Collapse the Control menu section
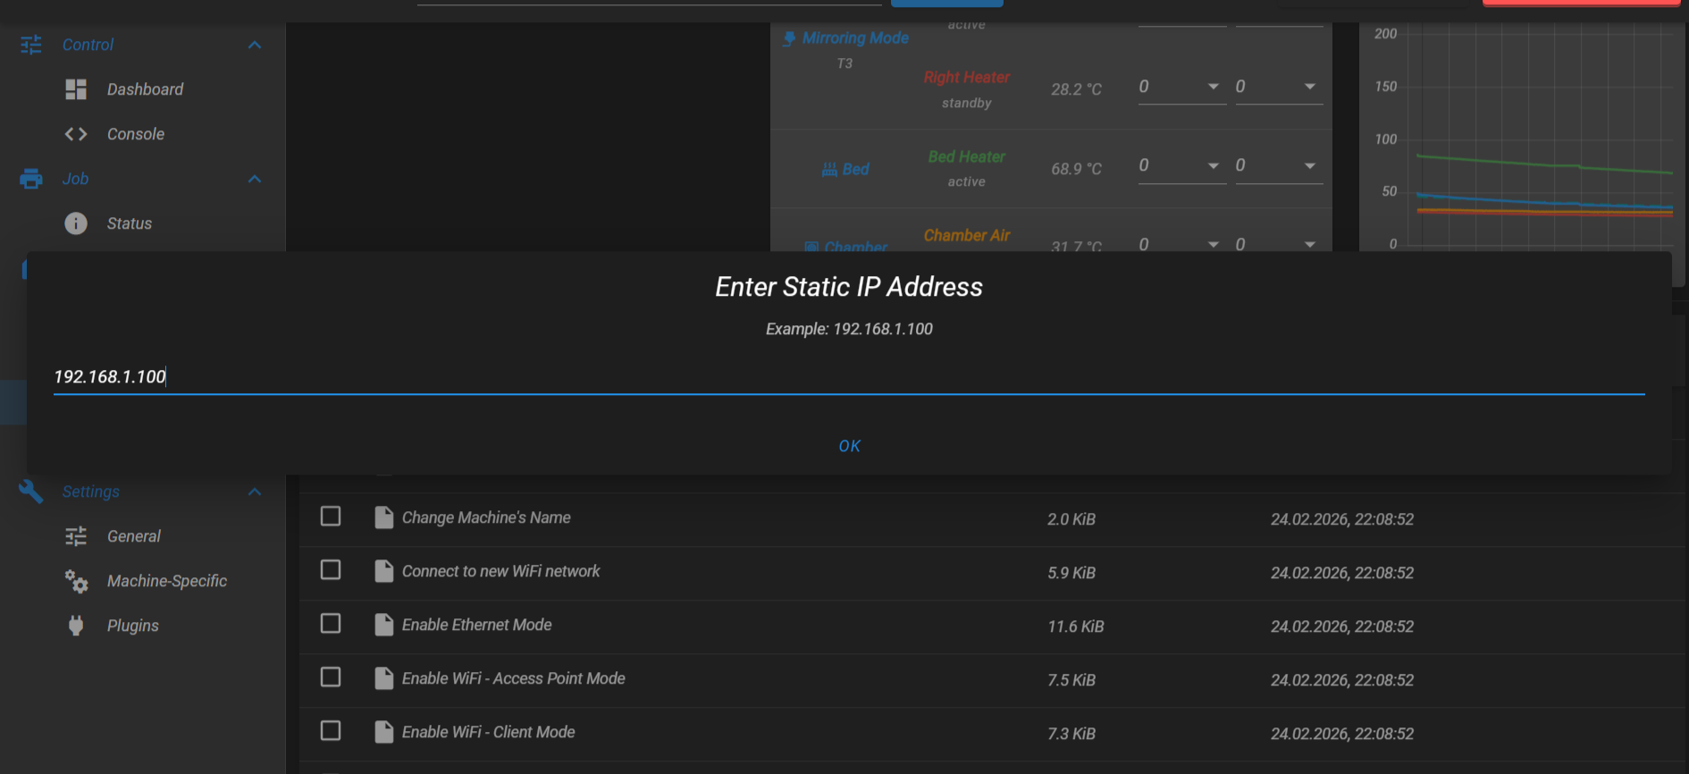The image size is (1689, 774). 255,45
